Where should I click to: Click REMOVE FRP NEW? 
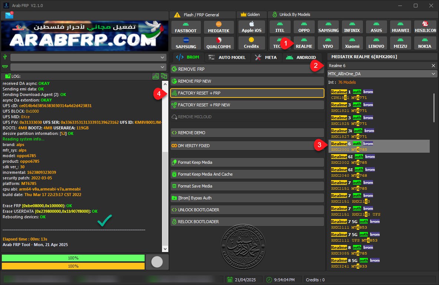pos(247,81)
